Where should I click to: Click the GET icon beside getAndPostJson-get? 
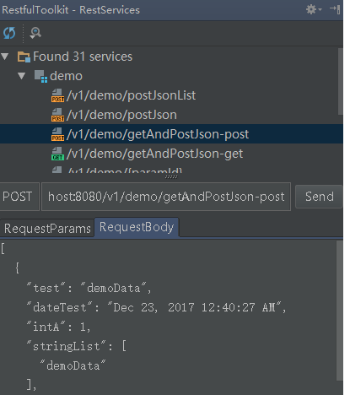point(57,154)
